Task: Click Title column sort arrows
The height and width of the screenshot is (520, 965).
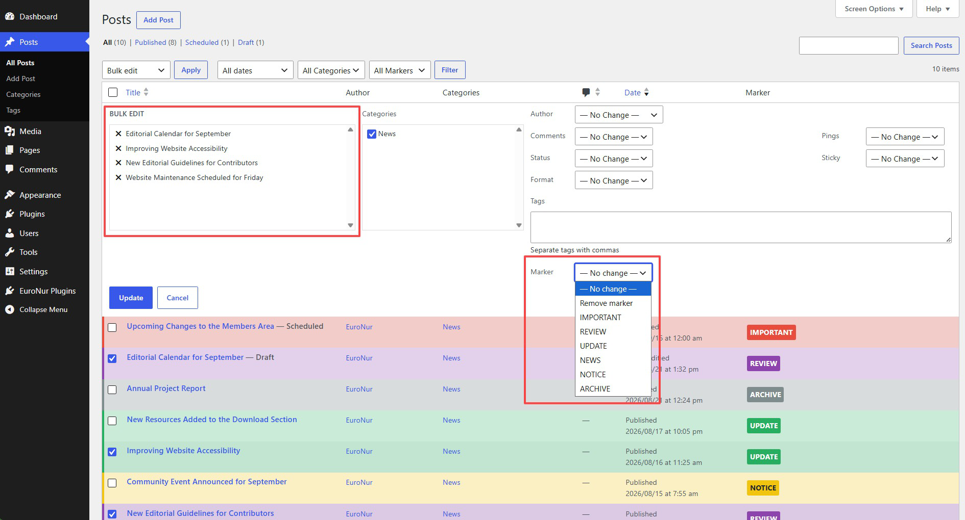Action: point(146,92)
